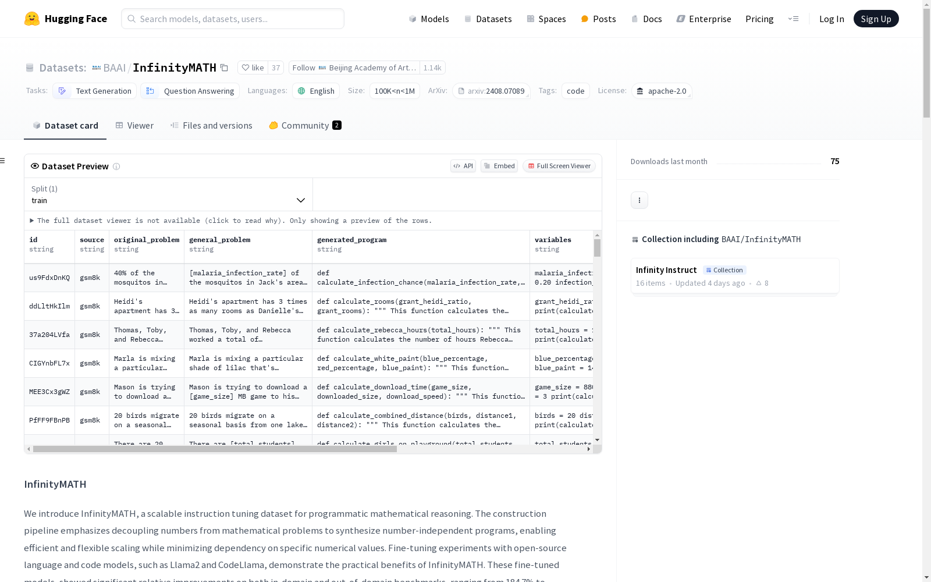The height and width of the screenshot is (582, 931).
Task: Click the table vertical scrollbar thumb
Action: pyautogui.click(x=597, y=247)
